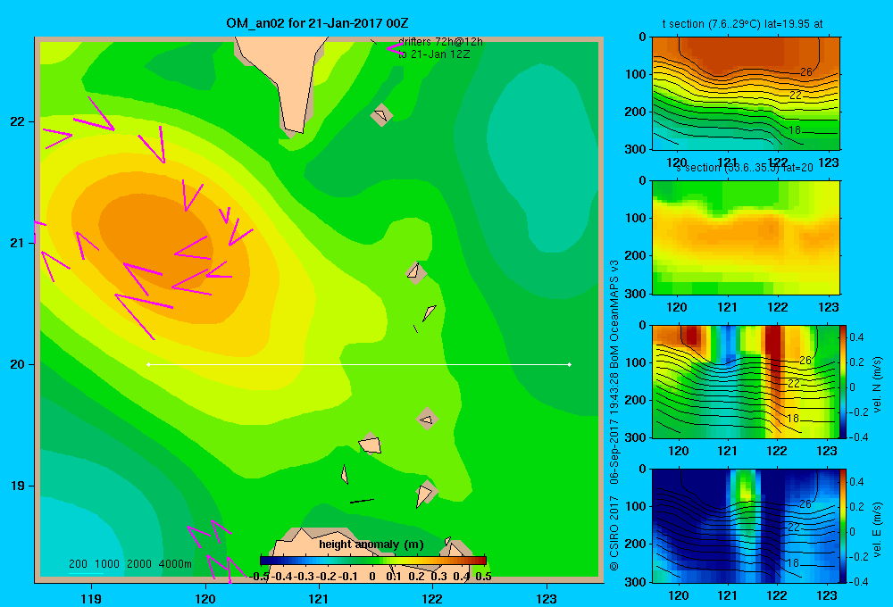Open the salinity section plot panel
Screen dimensions: 893x607
[x=746, y=237]
